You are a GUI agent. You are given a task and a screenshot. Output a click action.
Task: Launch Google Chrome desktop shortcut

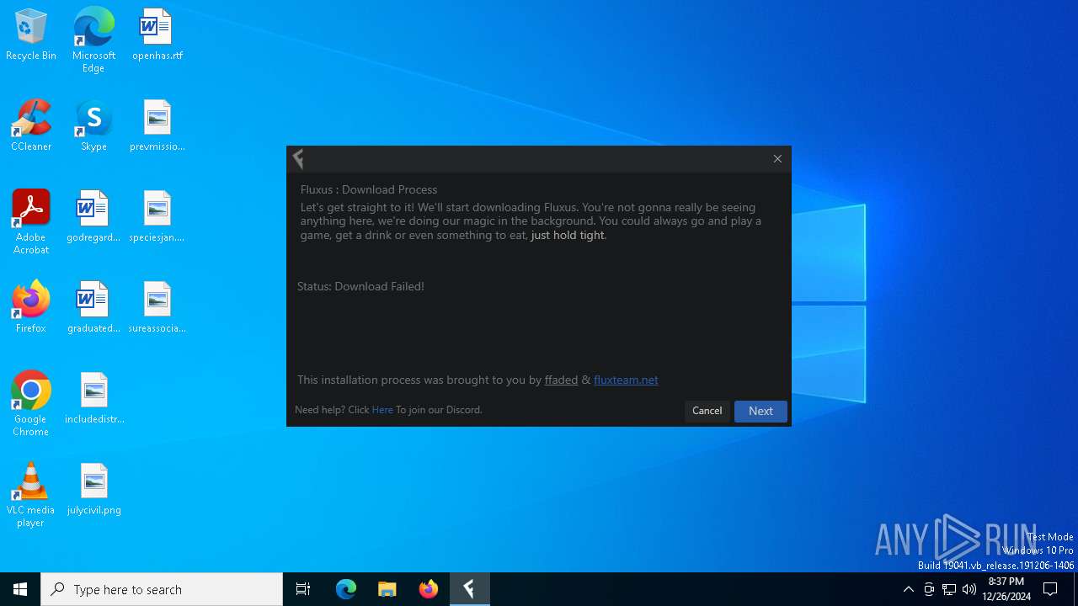coord(31,404)
